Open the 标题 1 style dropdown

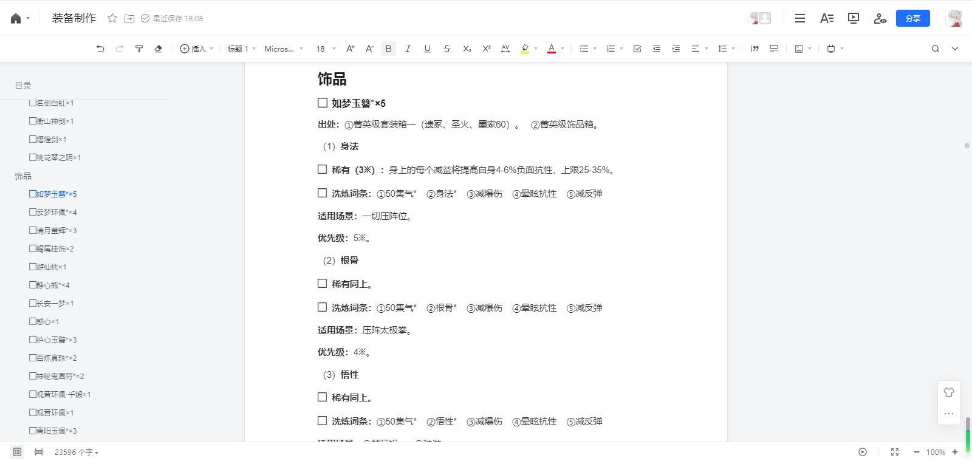(x=242, y=49)
